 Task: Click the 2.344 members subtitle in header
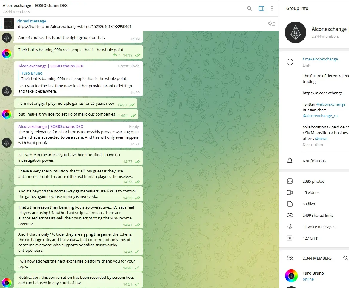[x=16, y=12]
